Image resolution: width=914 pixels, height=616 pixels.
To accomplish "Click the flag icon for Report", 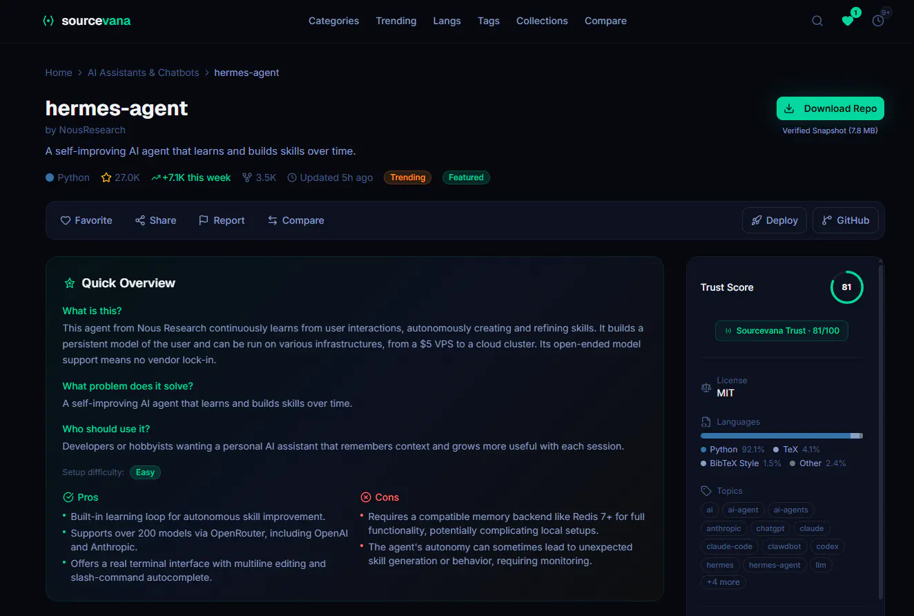I will click(x=204, y=220).
